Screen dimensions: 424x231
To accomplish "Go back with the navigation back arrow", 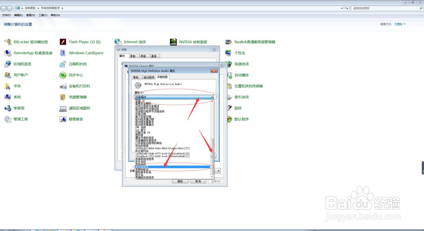I will click(3, 8).
